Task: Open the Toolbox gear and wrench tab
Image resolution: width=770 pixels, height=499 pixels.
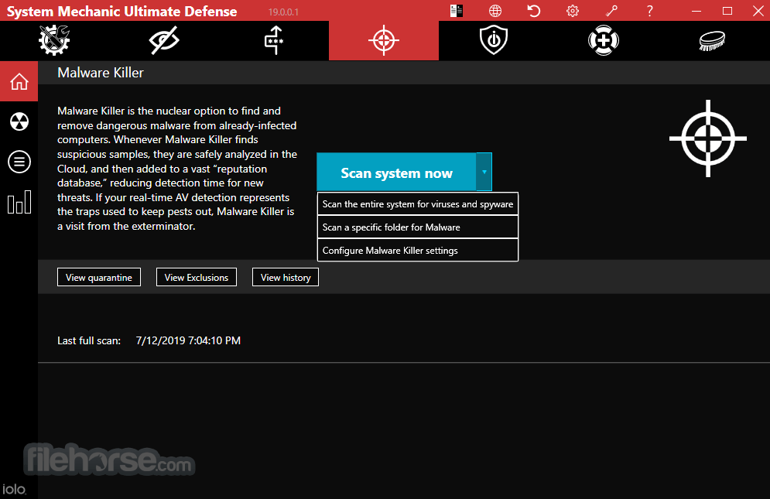Action: (54, 40)
